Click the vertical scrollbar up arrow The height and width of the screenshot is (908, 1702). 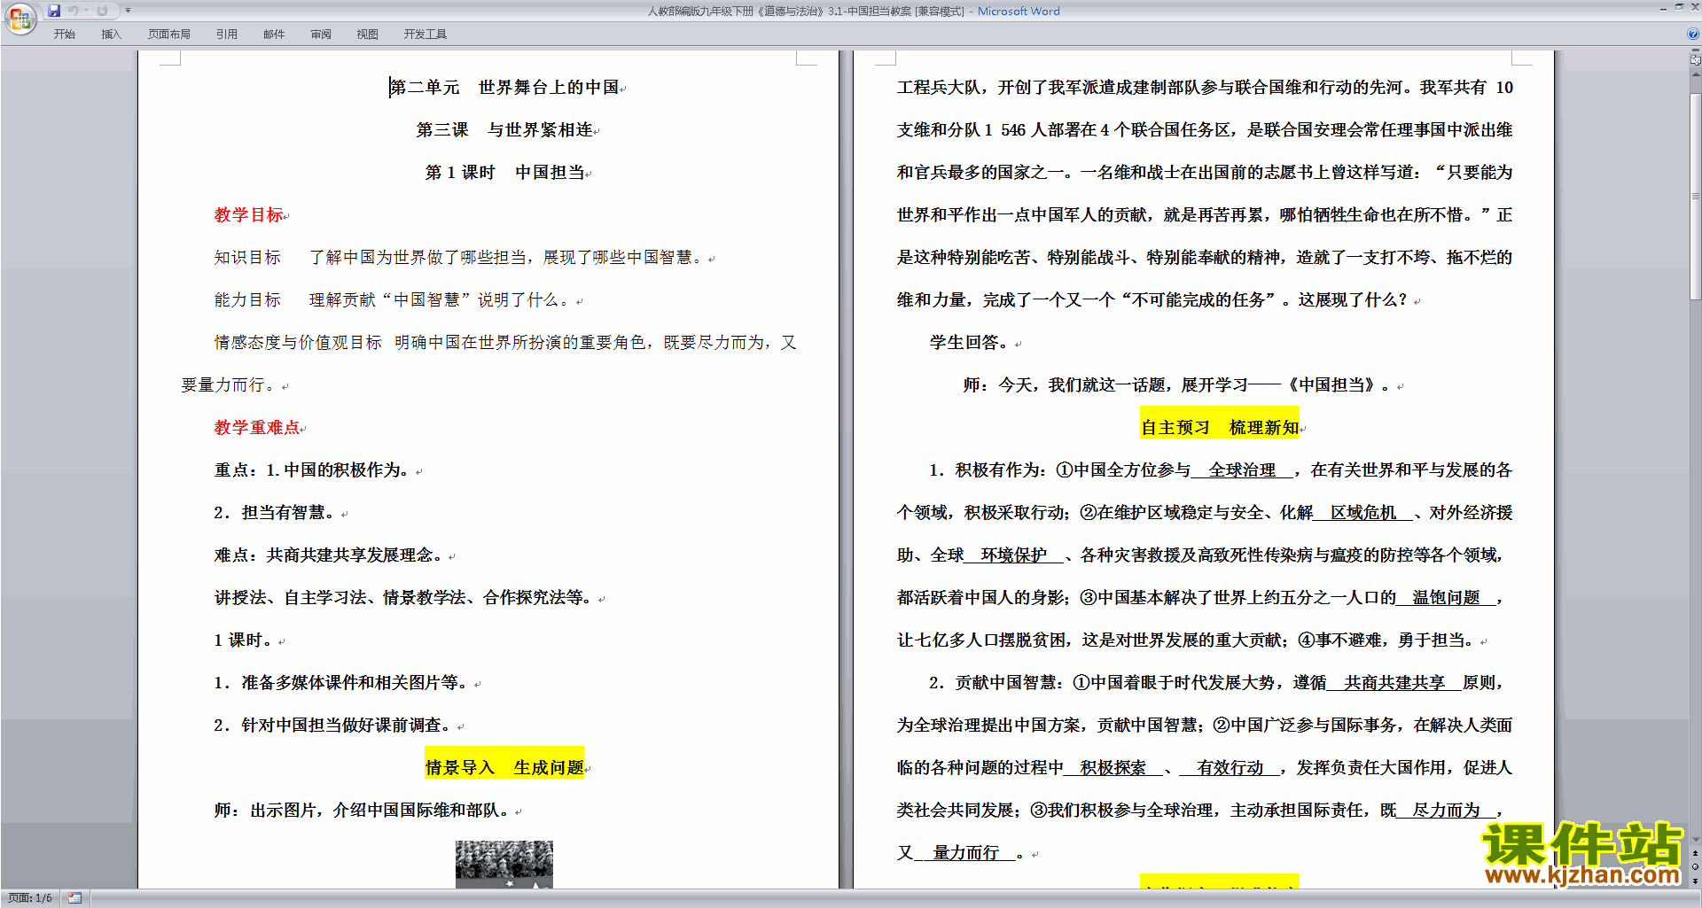pos(1695,74)
